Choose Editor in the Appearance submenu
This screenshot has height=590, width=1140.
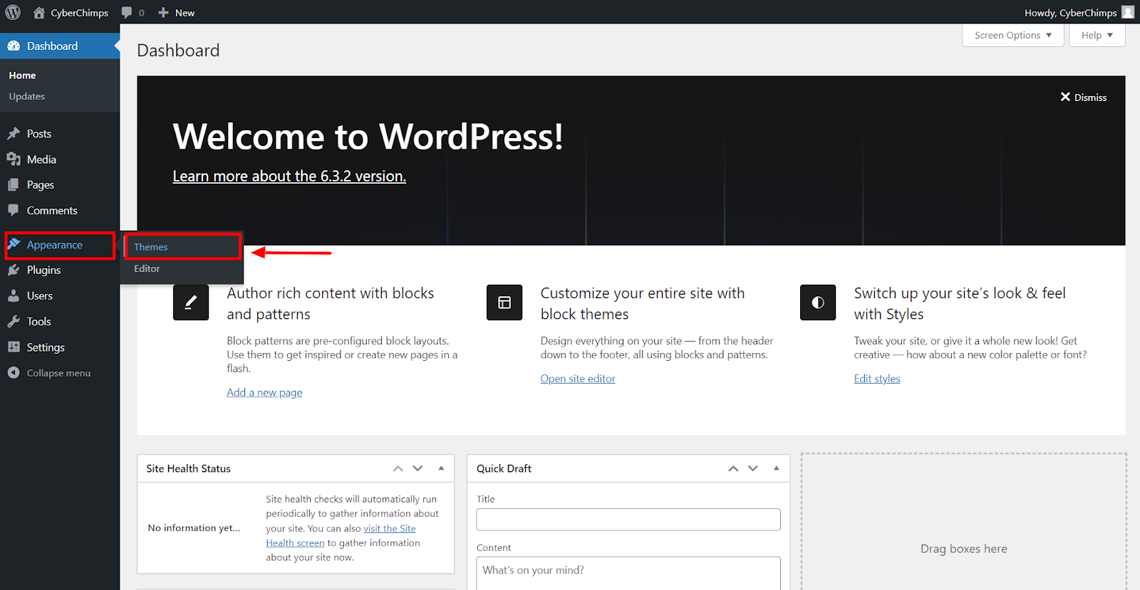(147, 269)
